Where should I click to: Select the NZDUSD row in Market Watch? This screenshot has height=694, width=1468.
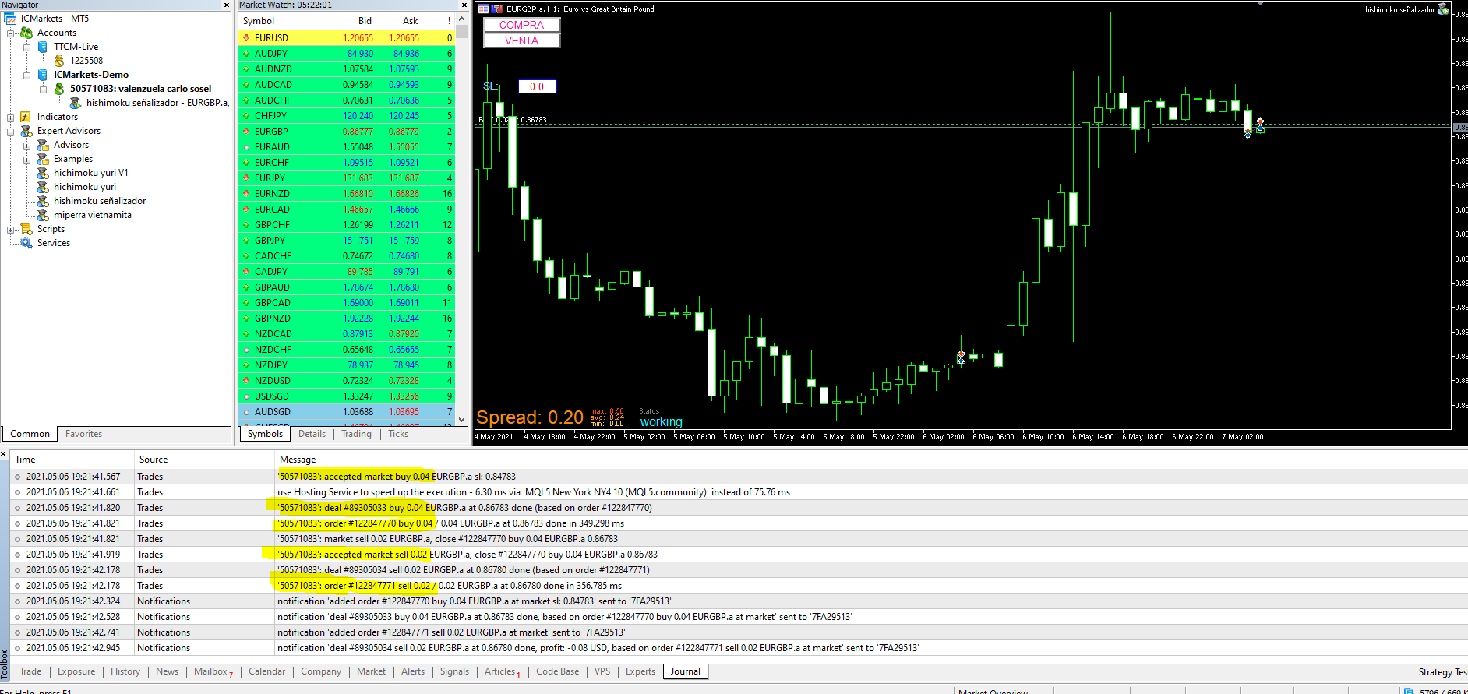347,380
